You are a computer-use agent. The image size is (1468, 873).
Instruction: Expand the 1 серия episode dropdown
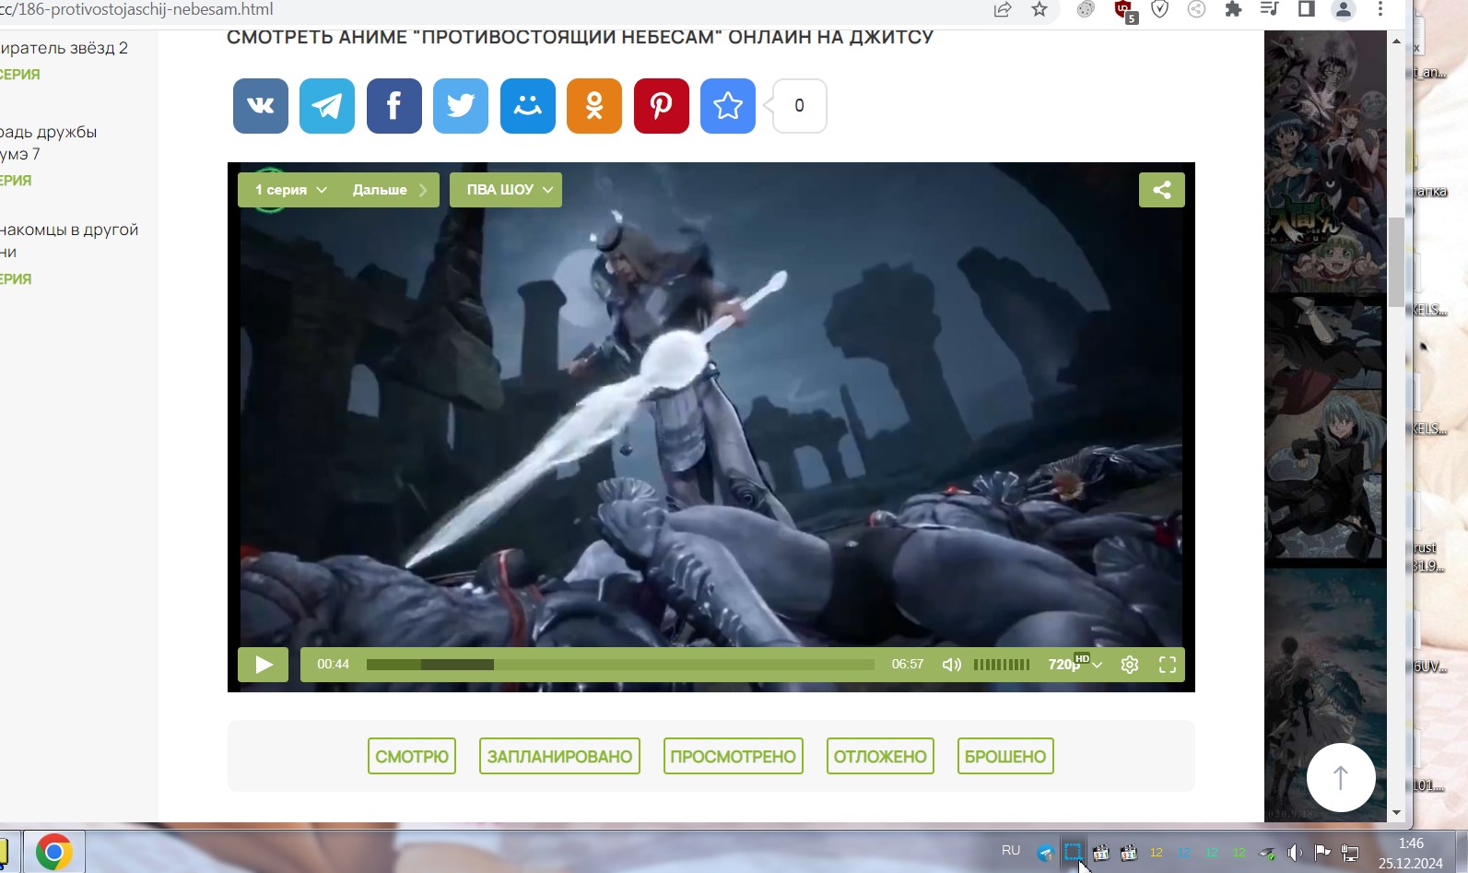tap(290, 190)
